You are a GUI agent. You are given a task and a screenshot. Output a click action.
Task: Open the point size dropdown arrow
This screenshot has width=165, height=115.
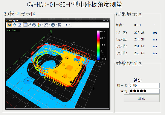(x=70, y=25)
